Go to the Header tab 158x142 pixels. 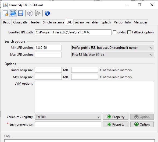(35, 22)
